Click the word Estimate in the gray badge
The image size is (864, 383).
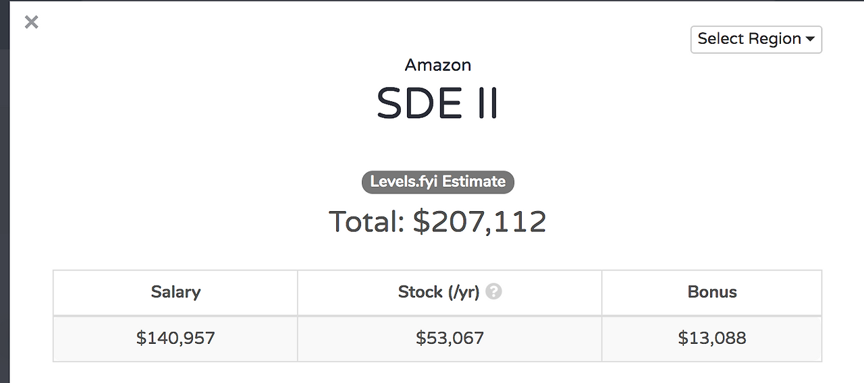point(474,182)
